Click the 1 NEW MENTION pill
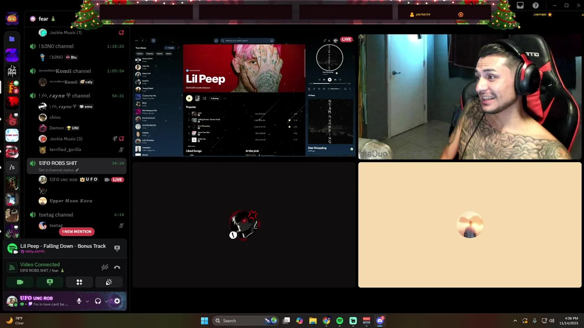The width and height of the screenshot is (584, 328). [77, 231]
